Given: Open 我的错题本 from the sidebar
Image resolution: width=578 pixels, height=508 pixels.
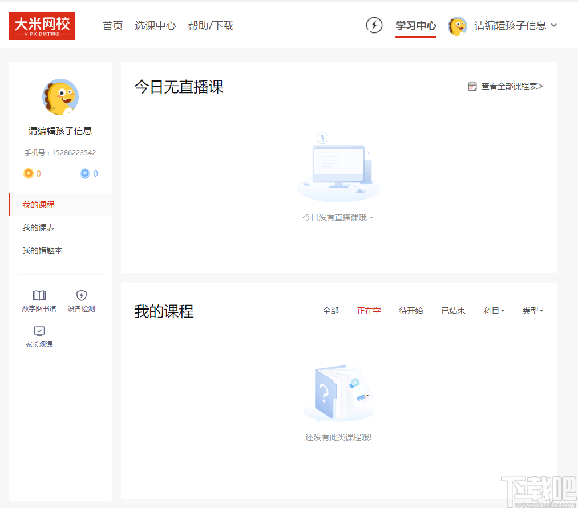Looking at the screenshot, I should pyautogui.click(x=42, y=250).
